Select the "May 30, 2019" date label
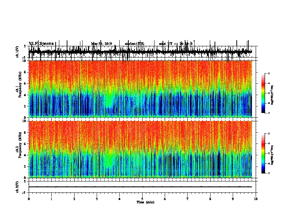The height and width of the screenshot is (223, 288). [x=101, y=44]
